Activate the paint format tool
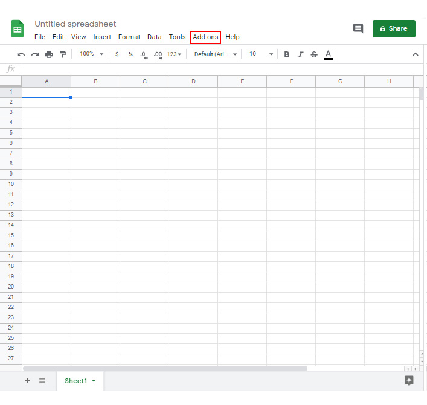This screenshot has height=405, width=427. coord(63,54)
